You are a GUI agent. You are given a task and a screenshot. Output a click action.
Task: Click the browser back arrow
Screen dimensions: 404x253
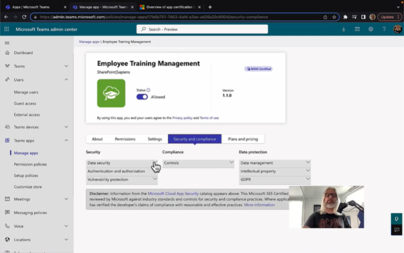click(x=6, y=17)
